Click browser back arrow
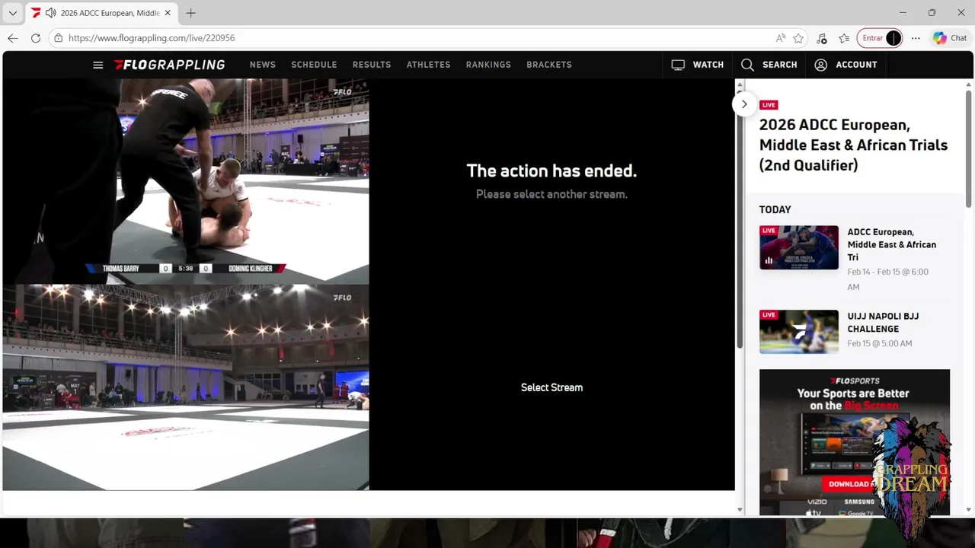 [13, 38]
